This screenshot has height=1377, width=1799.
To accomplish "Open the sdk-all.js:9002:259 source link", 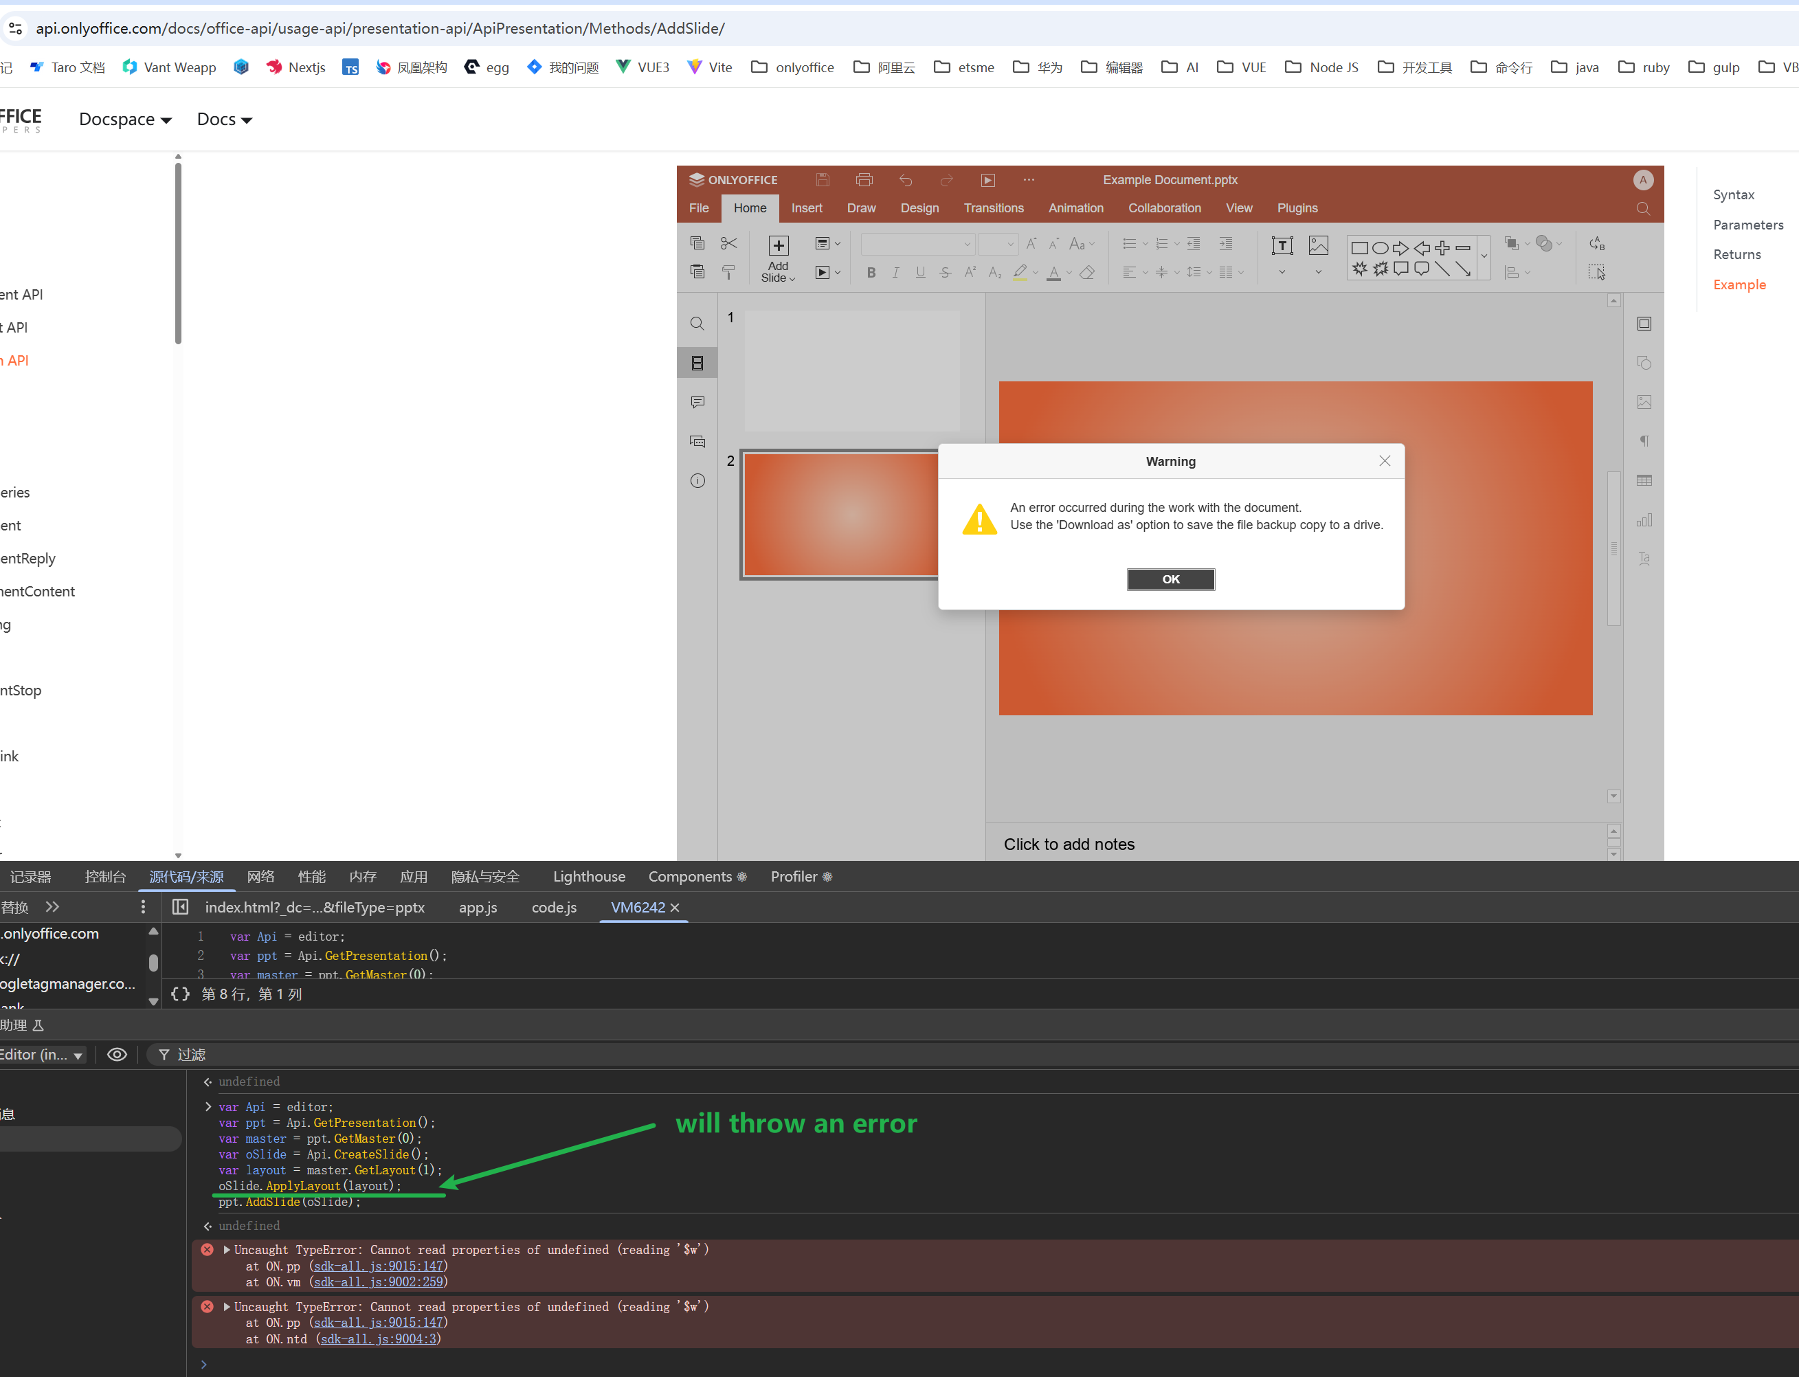I will point(379,1282).
